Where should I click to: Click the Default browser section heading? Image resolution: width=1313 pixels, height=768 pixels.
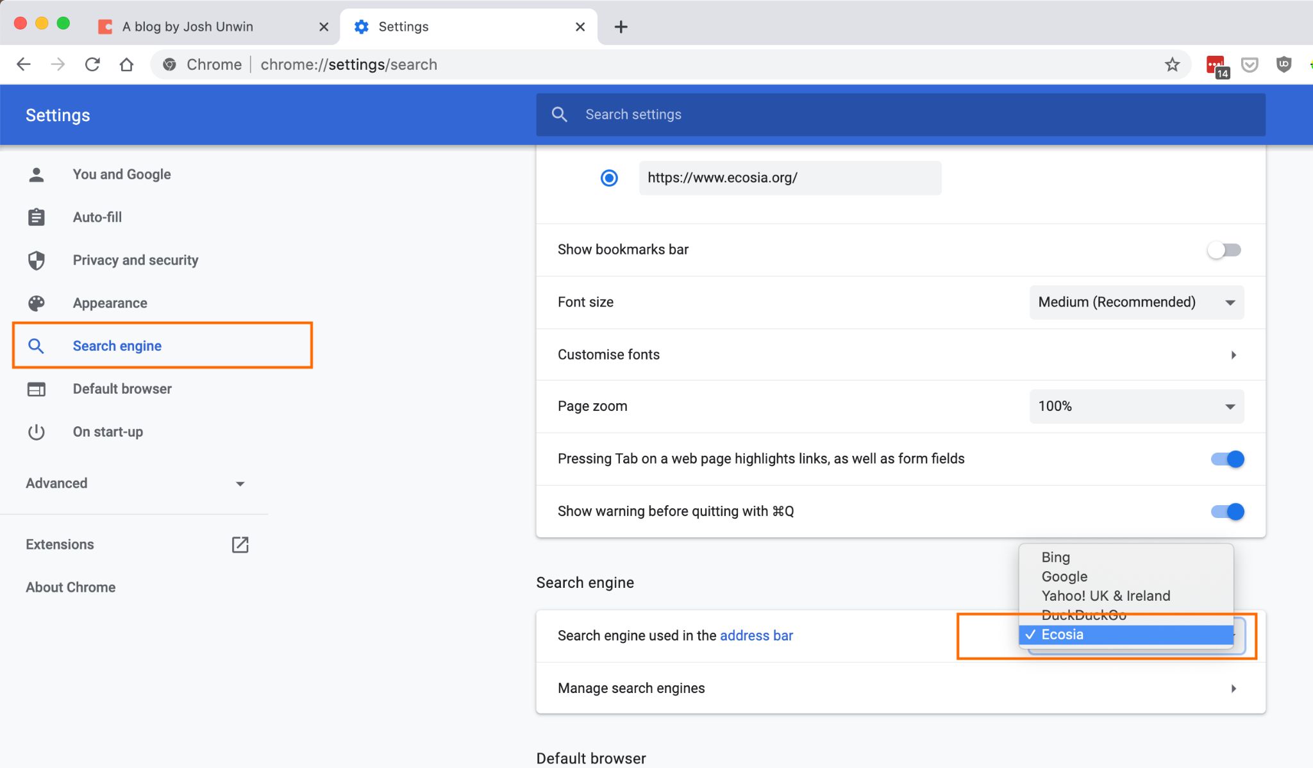click(x=590, y=758)
